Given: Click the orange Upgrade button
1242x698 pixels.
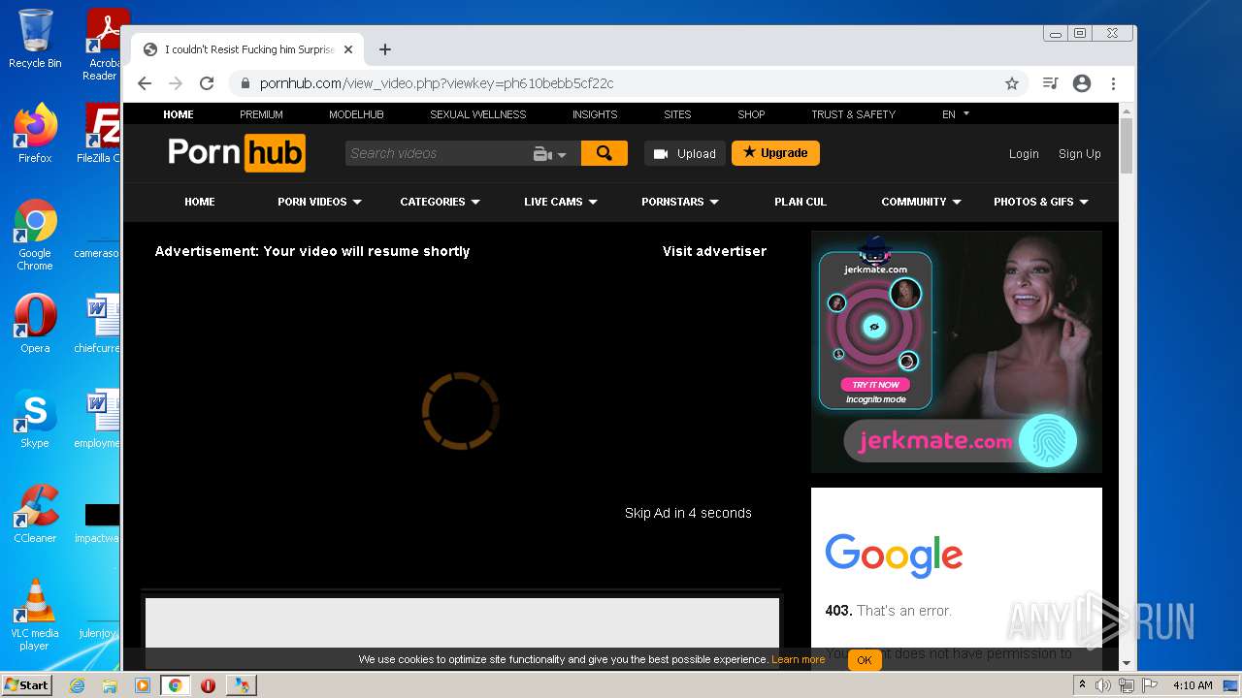Looking at the screenshot, I should point(775,153).
